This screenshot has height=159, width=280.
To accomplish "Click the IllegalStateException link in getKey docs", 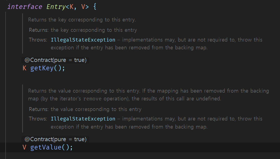I will [83, 40].
